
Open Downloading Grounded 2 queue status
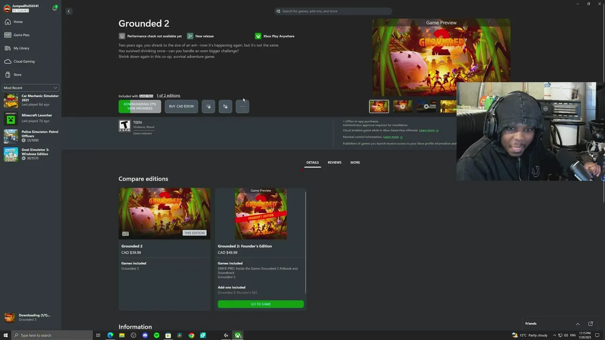(30, 317)
